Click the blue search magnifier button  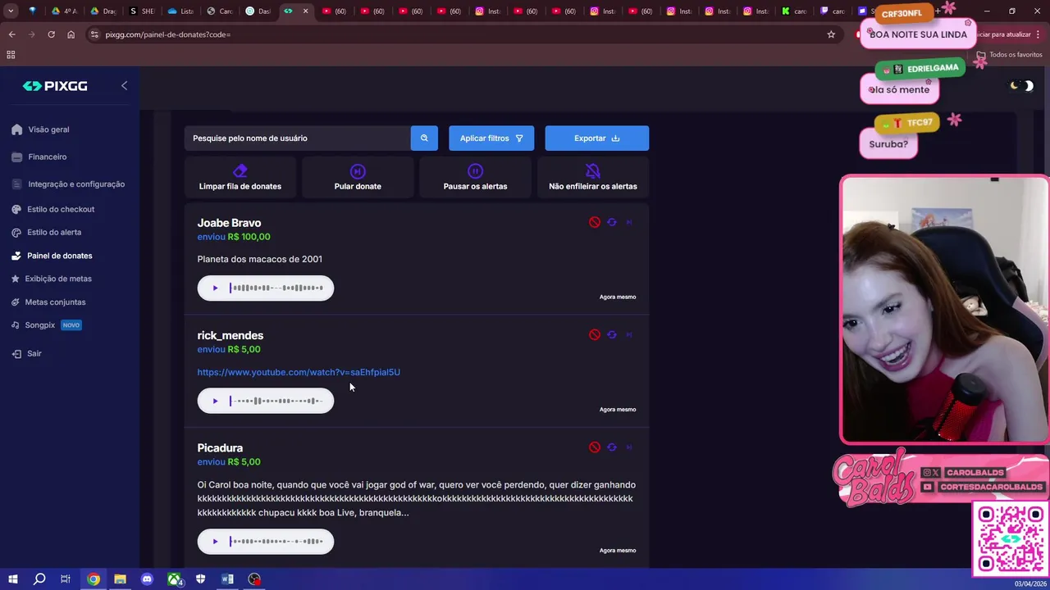click(x=424, y=138)
